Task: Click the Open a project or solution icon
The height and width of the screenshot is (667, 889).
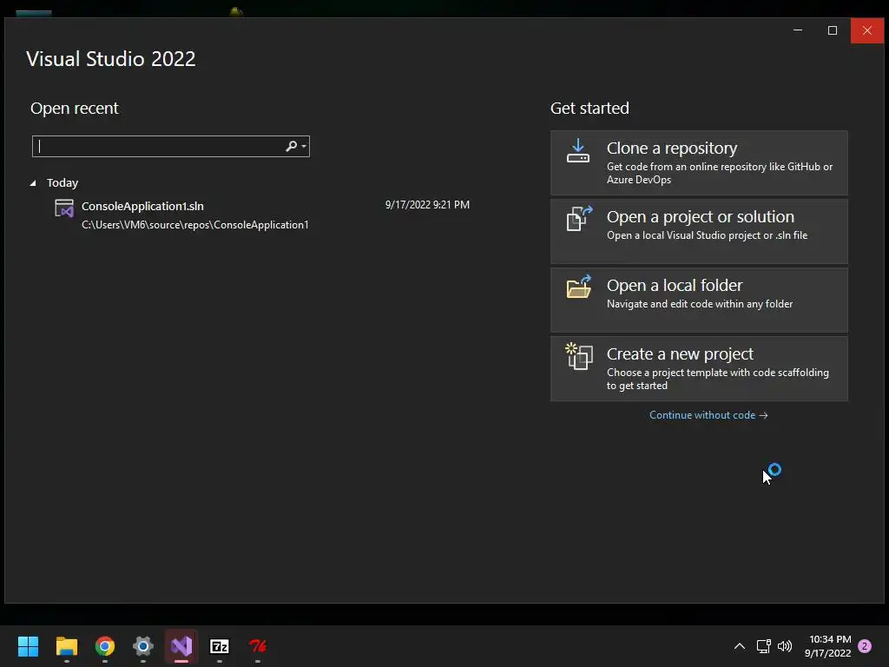Action: pos(579,218)
